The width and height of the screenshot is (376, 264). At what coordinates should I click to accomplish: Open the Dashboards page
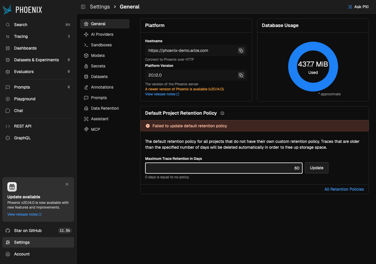coord(38,48)
